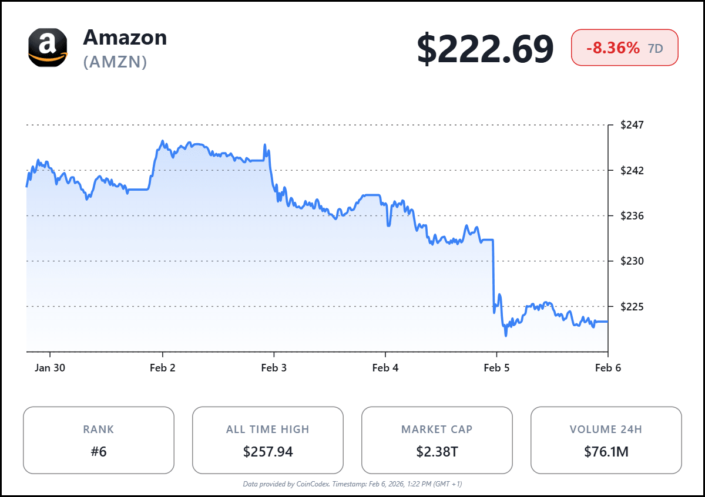Click the $247 price axis label
705x497 pixels.
632,125
